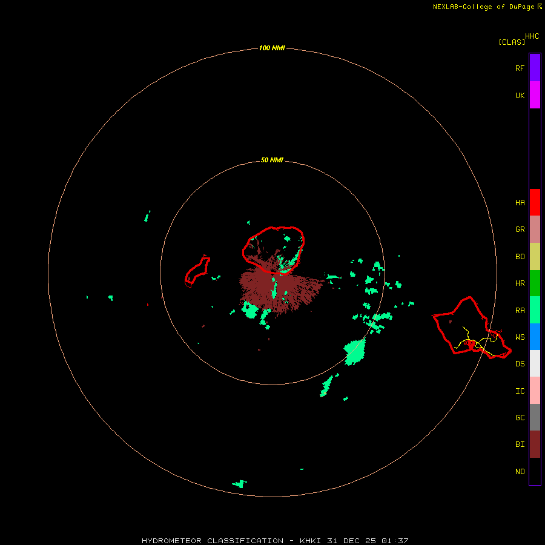
Task: Click the small elongated island outline west of center
Action: pos(197,271)
